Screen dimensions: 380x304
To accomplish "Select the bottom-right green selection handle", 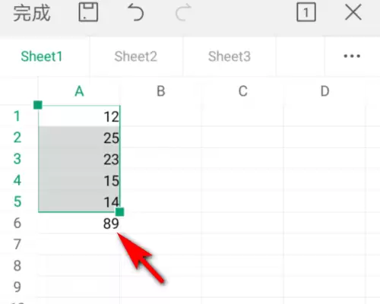I will click(x=119, y=212).
